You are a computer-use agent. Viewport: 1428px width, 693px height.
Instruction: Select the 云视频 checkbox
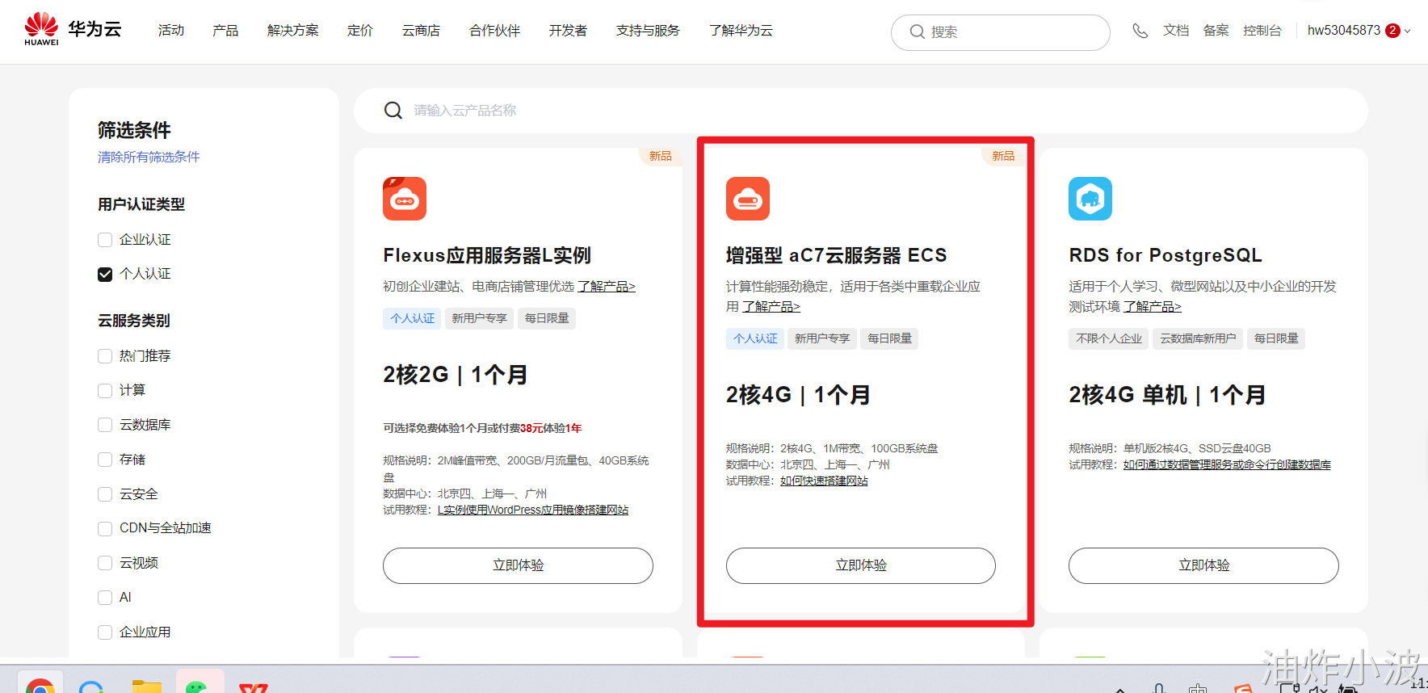click(105, 563)
